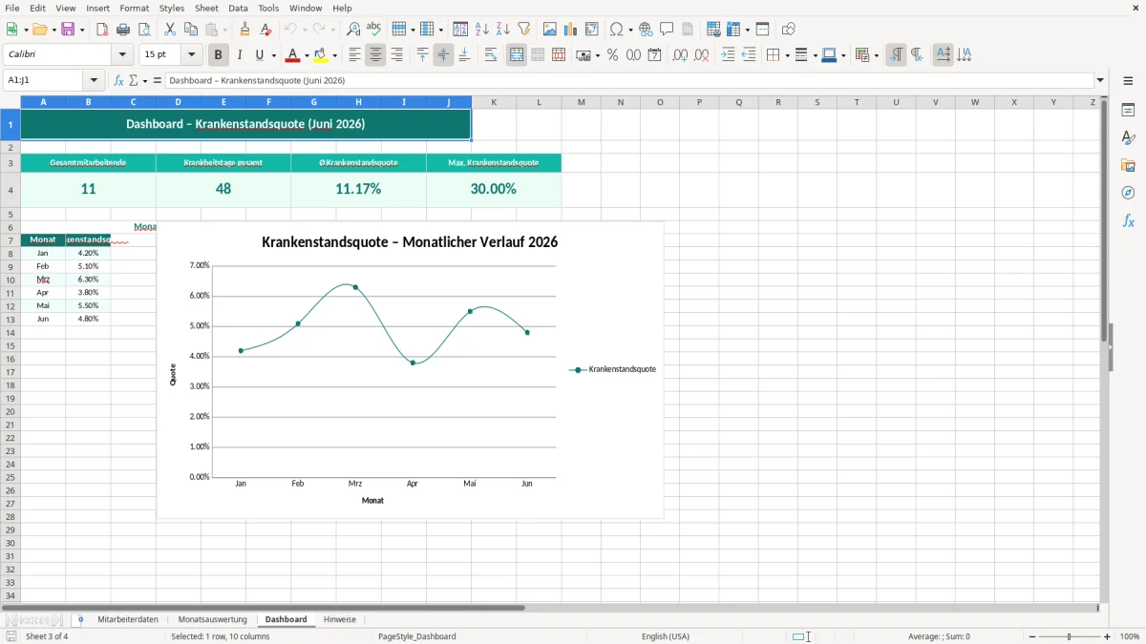Click Insert Image icon

pyautogui.click(x=550, y=30)
